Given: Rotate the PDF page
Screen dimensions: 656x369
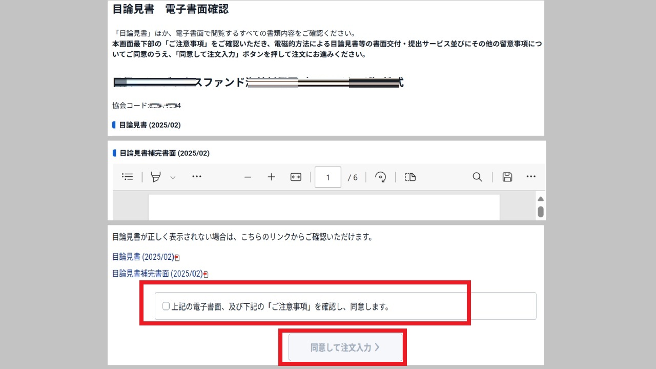Looking at the screenshot, I should pyautogui.click(x=380, y=177).
